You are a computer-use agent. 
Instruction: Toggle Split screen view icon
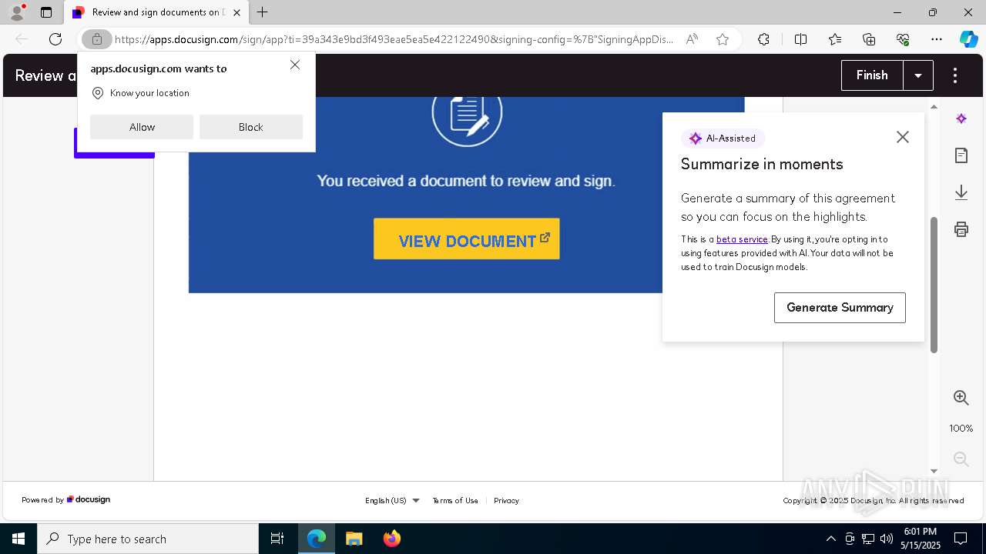click(800, 39)
